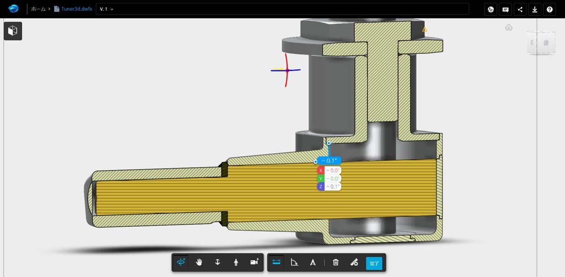Click the download icon
565x277 pixels.
535,9
